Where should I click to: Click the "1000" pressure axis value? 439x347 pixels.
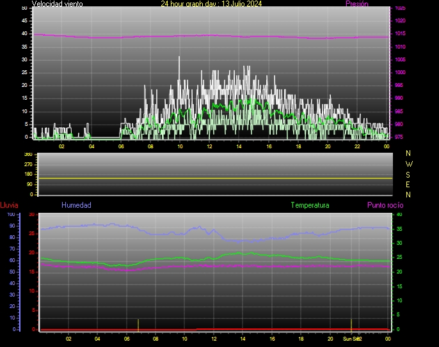[x=400, y=72]
